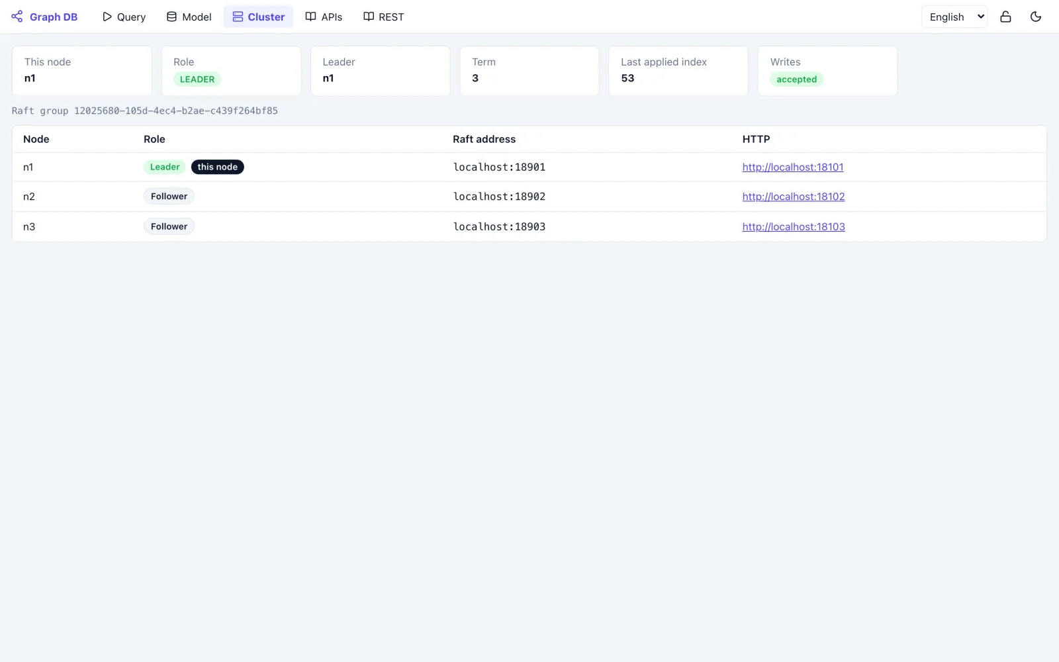
Task: Click the n2 node cell
Action: click(29, 197)
